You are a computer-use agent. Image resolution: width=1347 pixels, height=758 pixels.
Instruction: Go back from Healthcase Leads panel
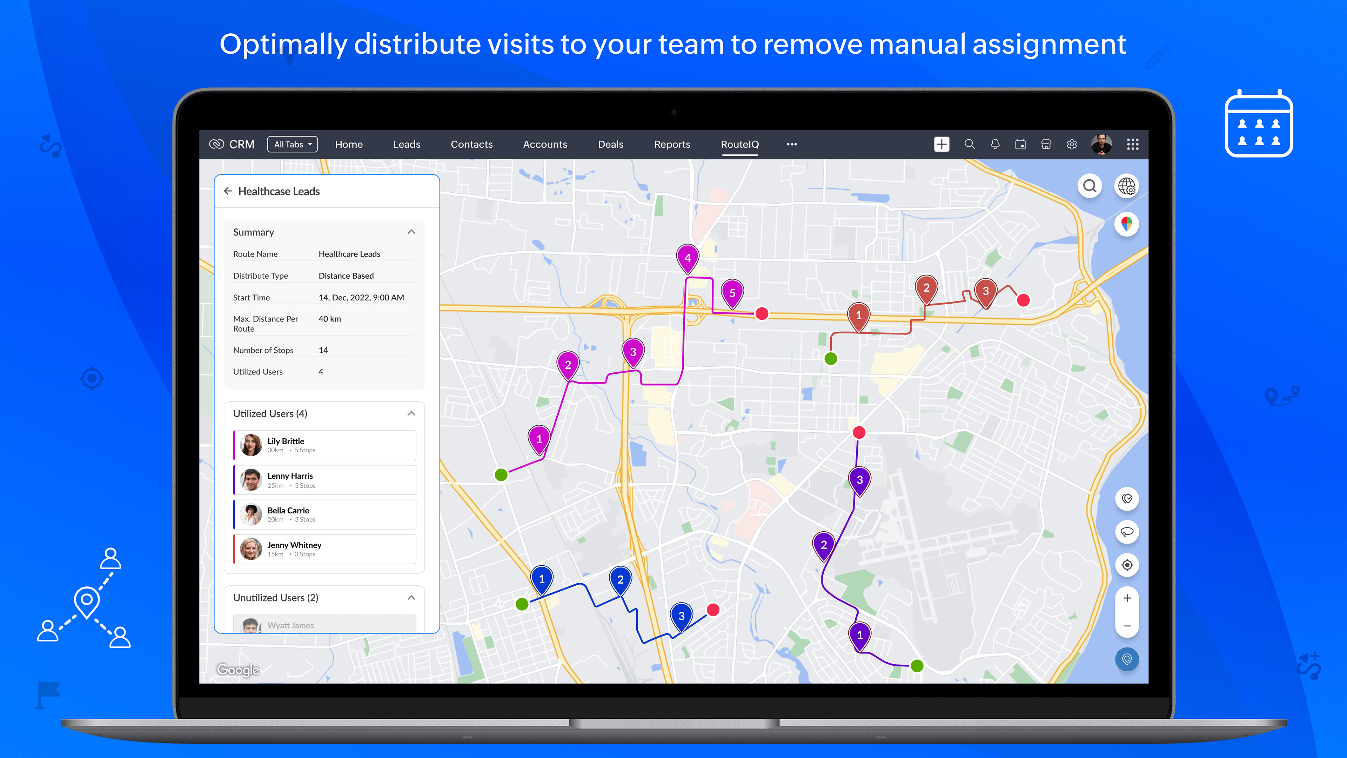pyautogui.click(x=227, y=191)
